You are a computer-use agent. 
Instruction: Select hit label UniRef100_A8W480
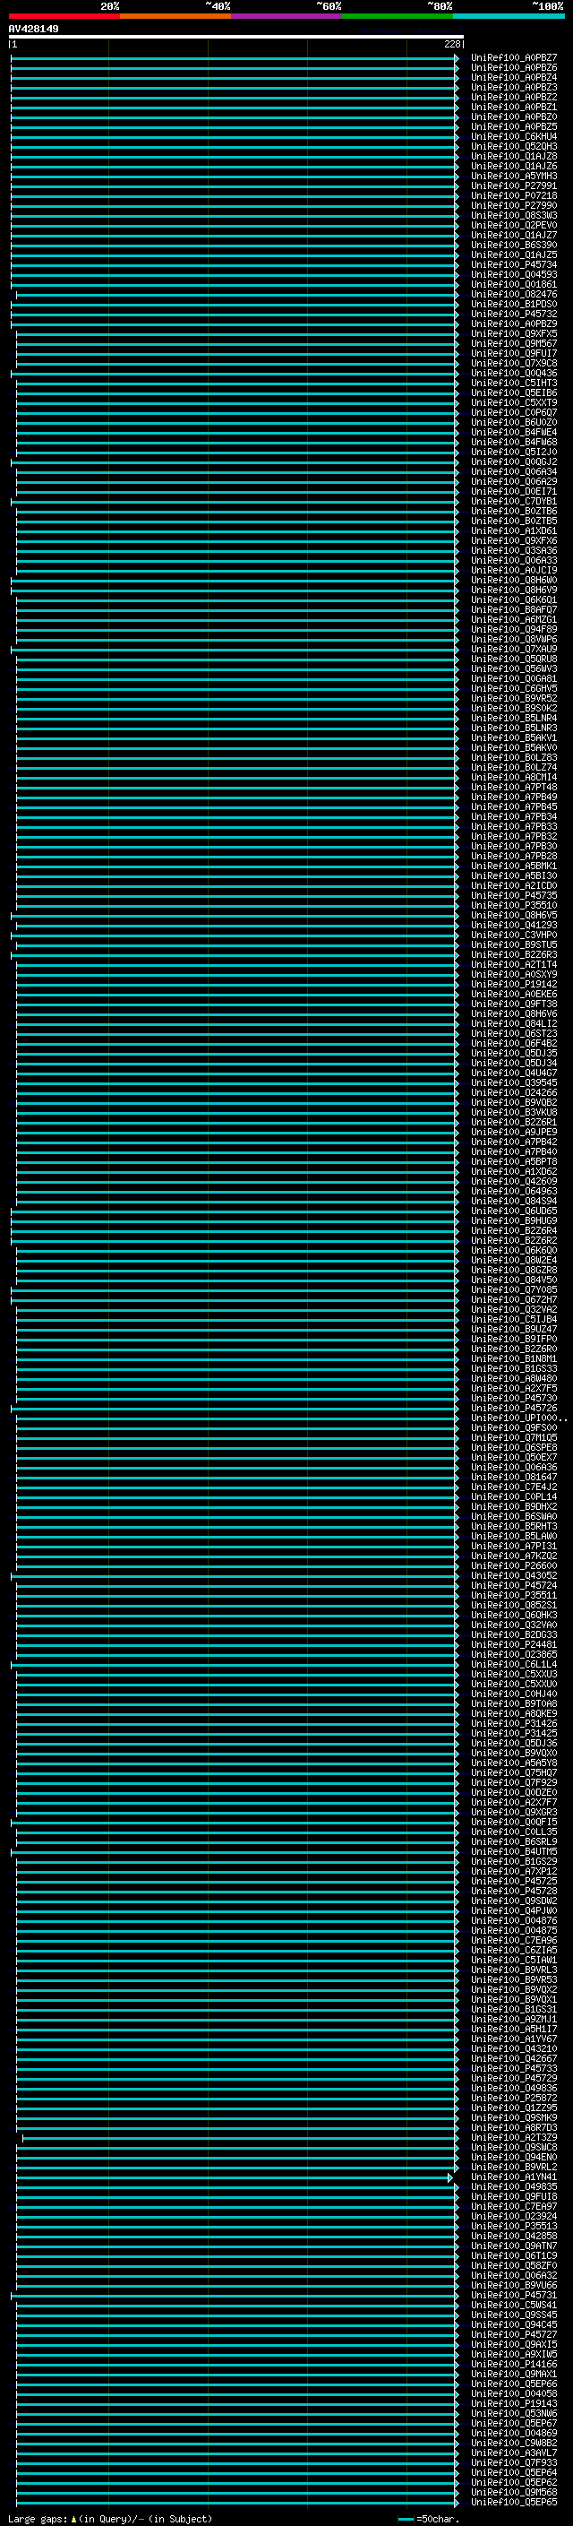tap(514, 1378)
